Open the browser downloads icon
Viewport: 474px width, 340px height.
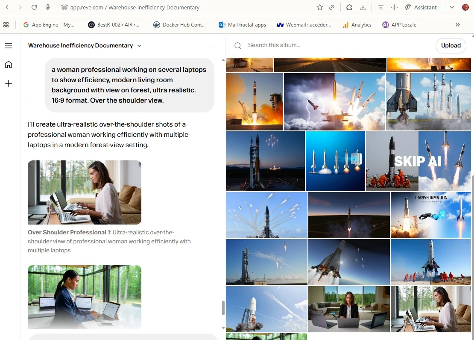pyautogui.click(x=363, y=7)
